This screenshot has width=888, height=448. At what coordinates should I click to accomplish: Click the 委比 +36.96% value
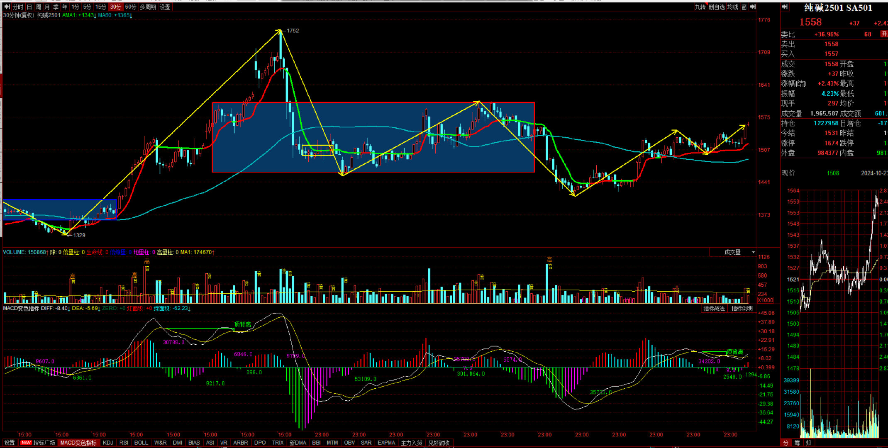click(x=826, y=34)
